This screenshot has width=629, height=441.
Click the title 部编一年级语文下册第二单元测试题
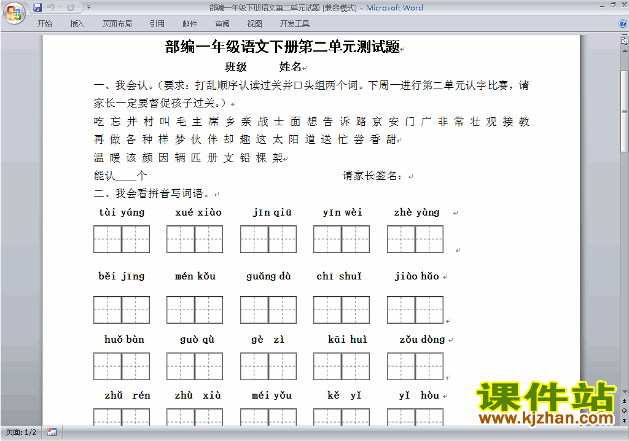tap(283, 47)
